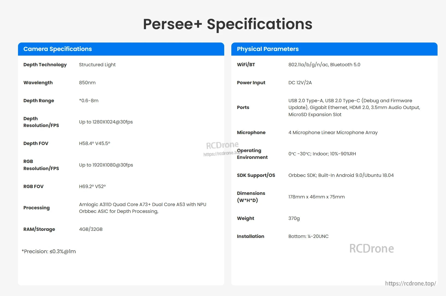Click the Depth FOV label
The image size is (446, 296).
pos(36,143)
